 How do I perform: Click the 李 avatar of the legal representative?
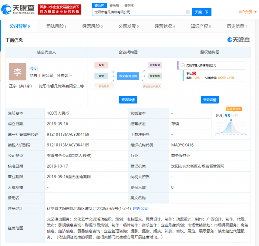17,71
